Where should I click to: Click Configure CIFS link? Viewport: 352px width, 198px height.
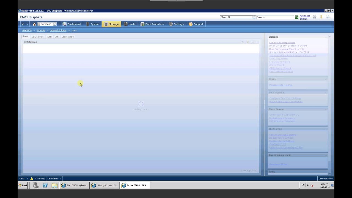click(277, 144)
